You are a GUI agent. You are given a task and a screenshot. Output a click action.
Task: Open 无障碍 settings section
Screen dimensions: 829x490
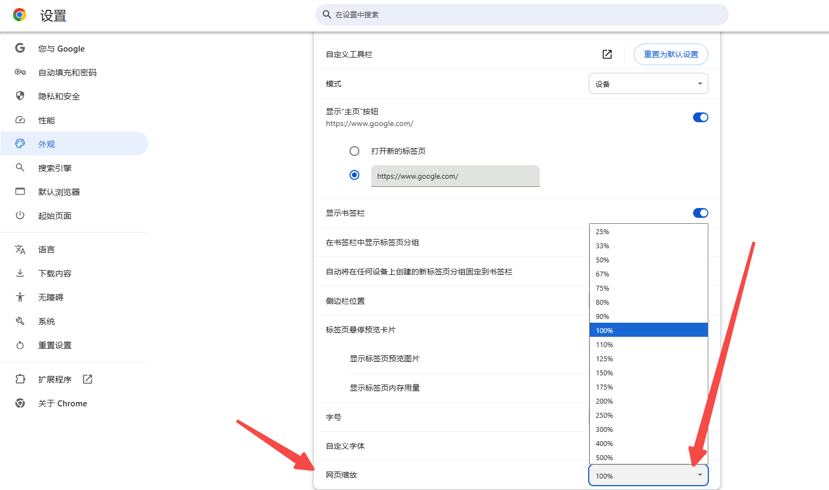click(74, 297)
